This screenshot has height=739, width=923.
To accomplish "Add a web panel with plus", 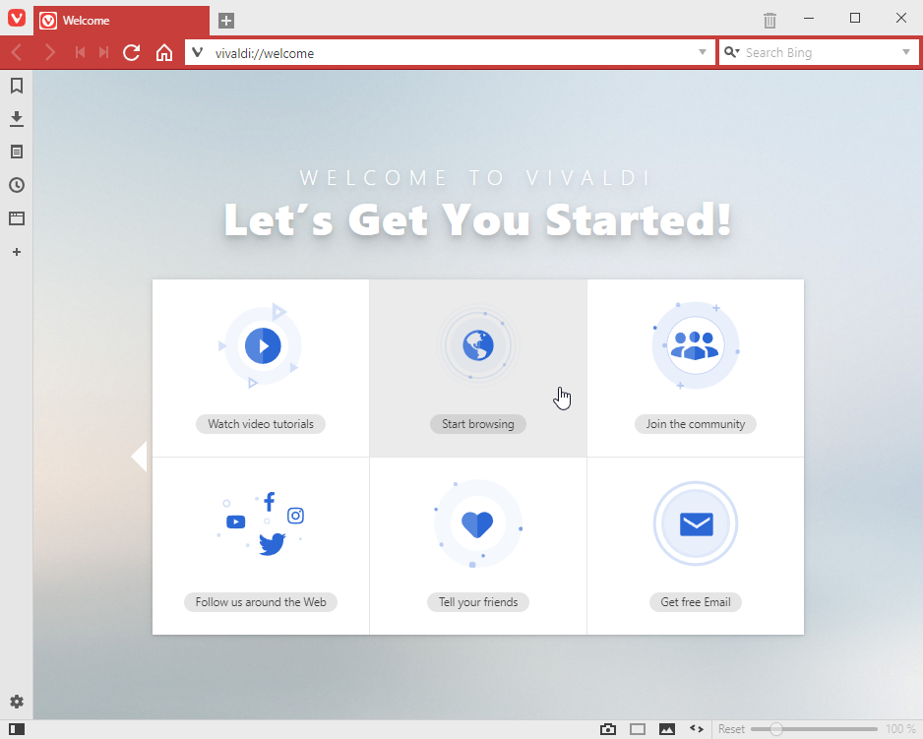I will pyautogui.click(x=17, y=252).
